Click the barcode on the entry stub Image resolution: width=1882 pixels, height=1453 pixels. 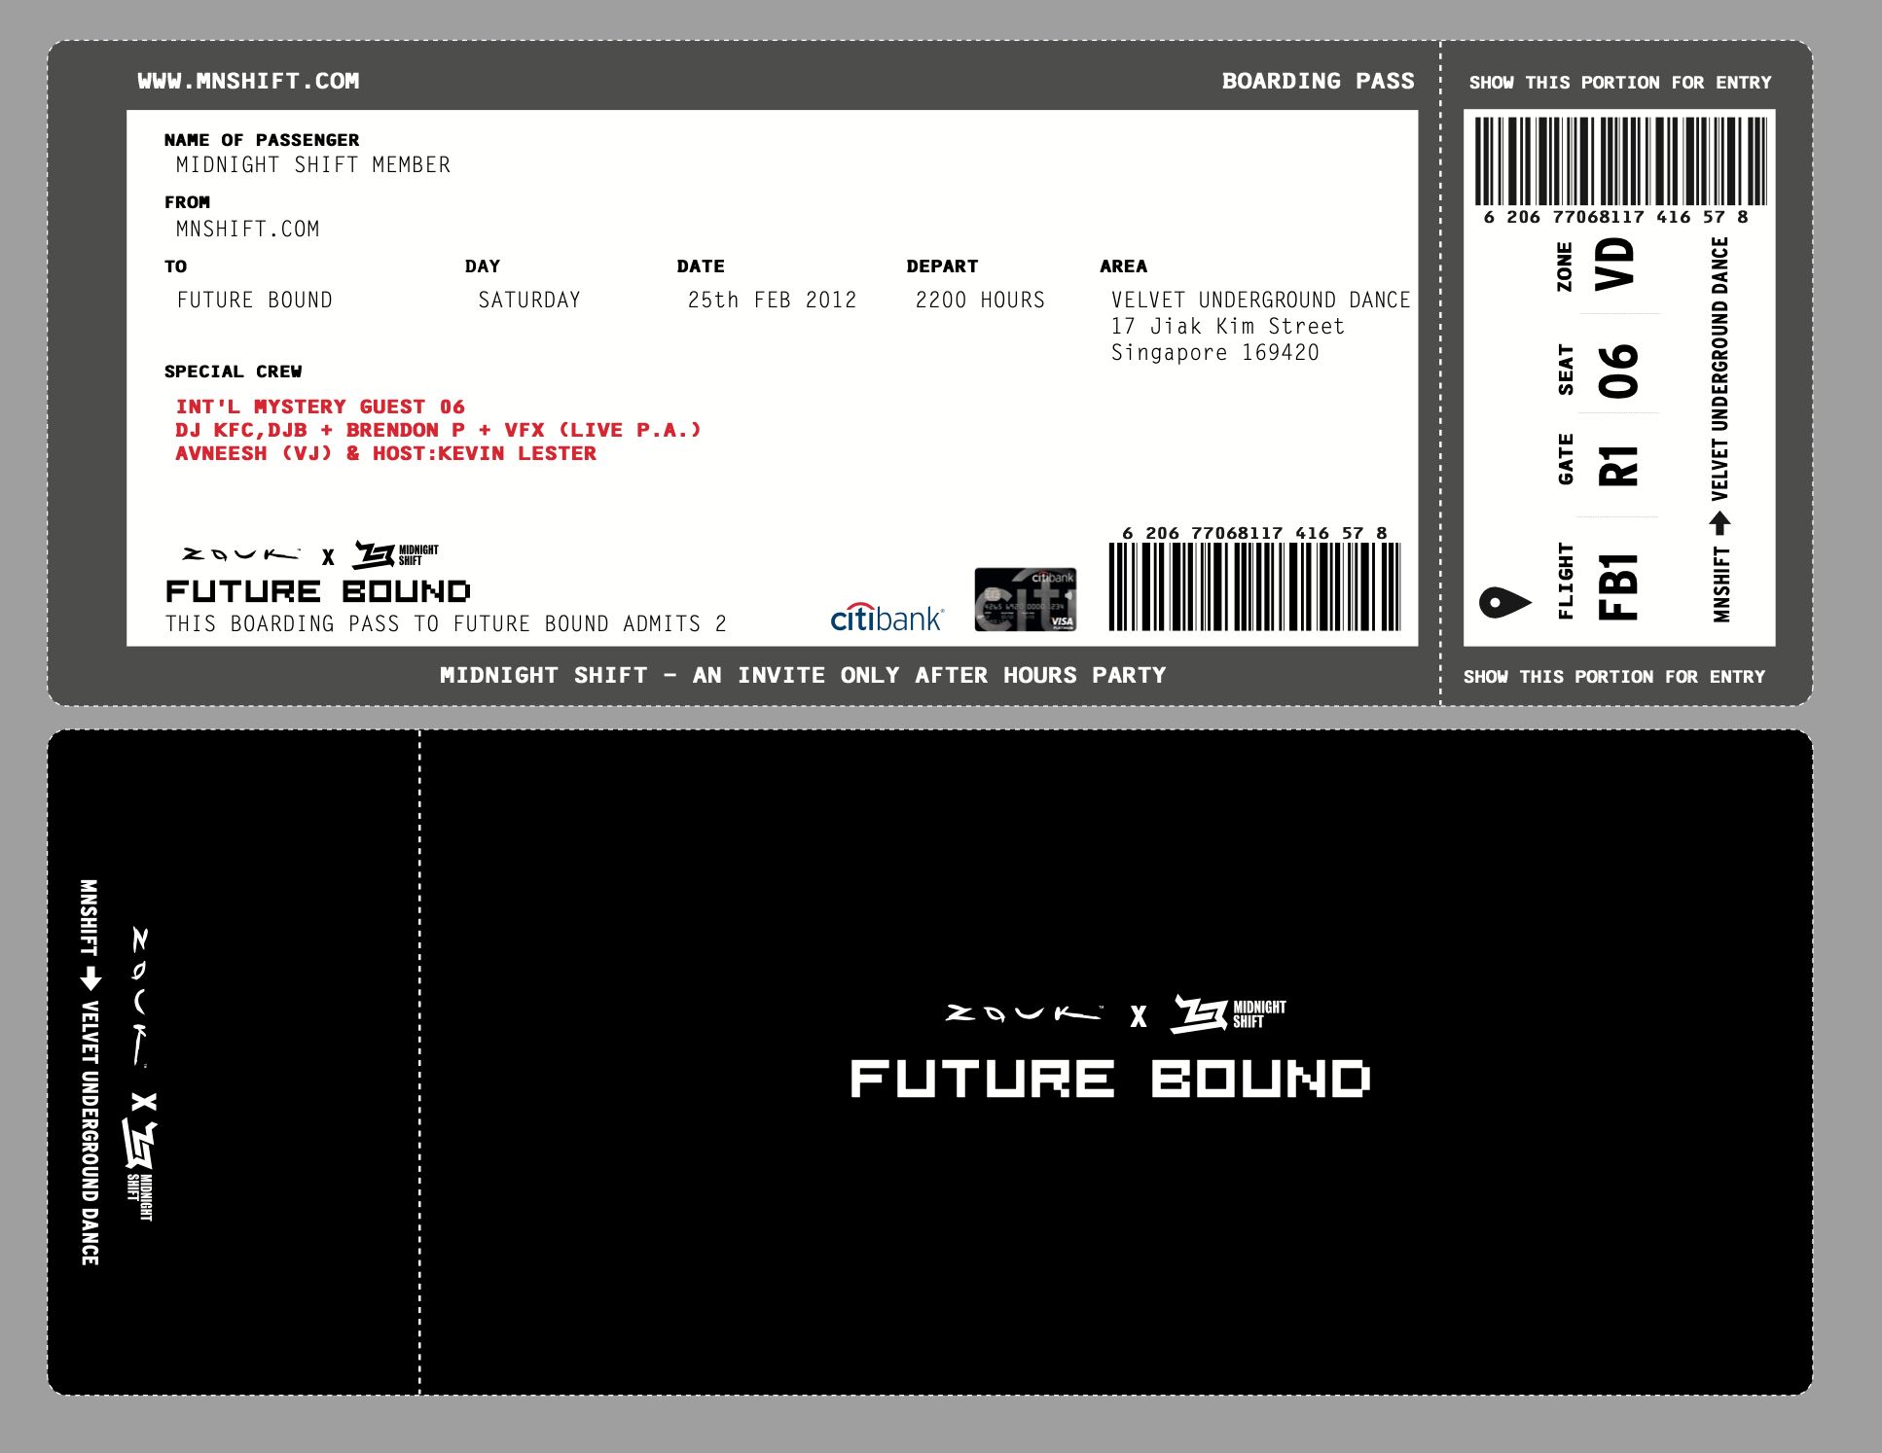(1619, 160)
